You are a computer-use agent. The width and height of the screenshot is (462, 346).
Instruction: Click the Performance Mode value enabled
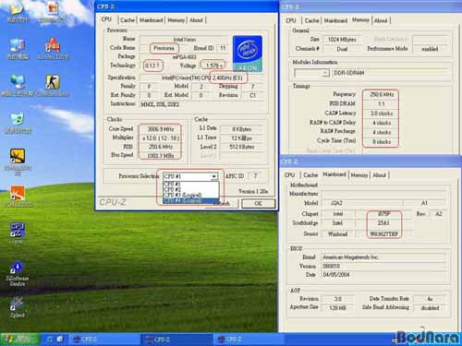[x=431, y=49]
